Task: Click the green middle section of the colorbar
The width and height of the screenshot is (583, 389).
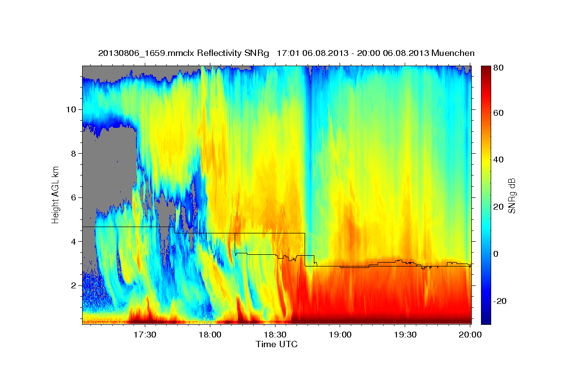Action: pos(486,194)
